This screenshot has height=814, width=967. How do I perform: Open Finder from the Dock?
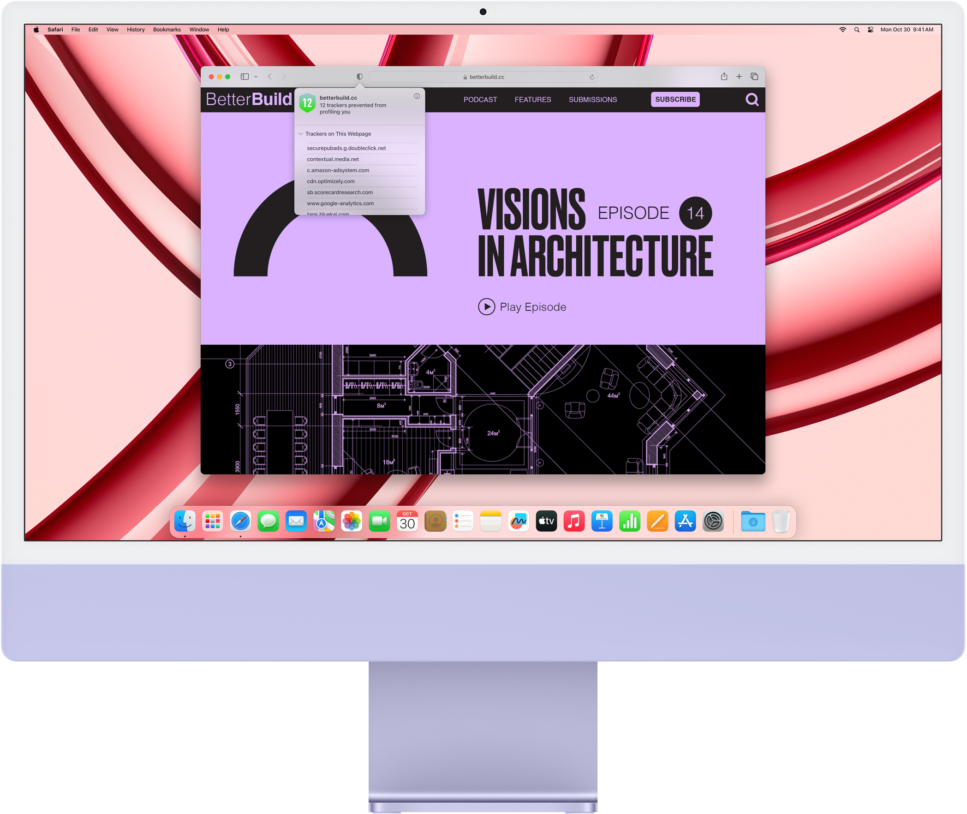coord(185,521)
